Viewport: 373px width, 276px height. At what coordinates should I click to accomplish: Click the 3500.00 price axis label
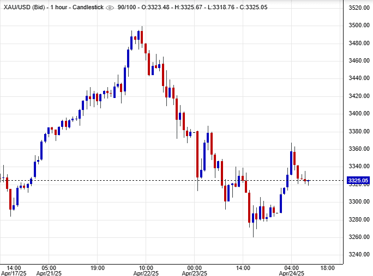[358, 26]
